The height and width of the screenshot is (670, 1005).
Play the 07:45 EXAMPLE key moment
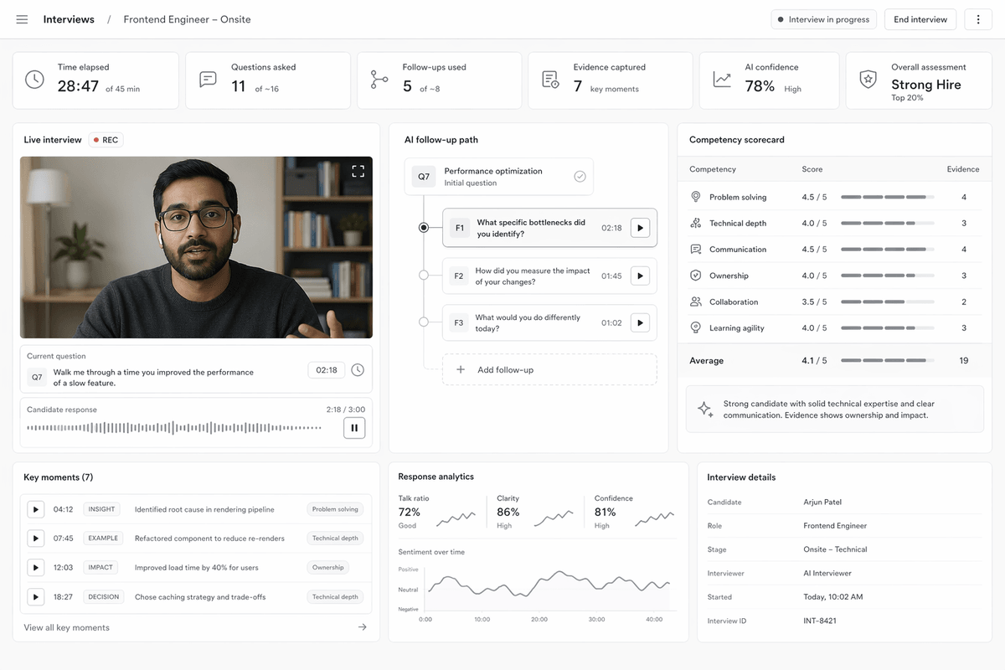tap(36, 539)
